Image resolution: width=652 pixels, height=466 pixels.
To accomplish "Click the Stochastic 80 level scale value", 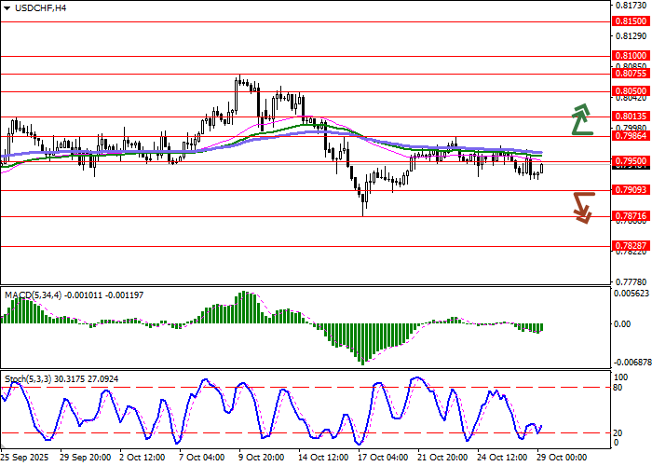I will (x=618, y=388).
